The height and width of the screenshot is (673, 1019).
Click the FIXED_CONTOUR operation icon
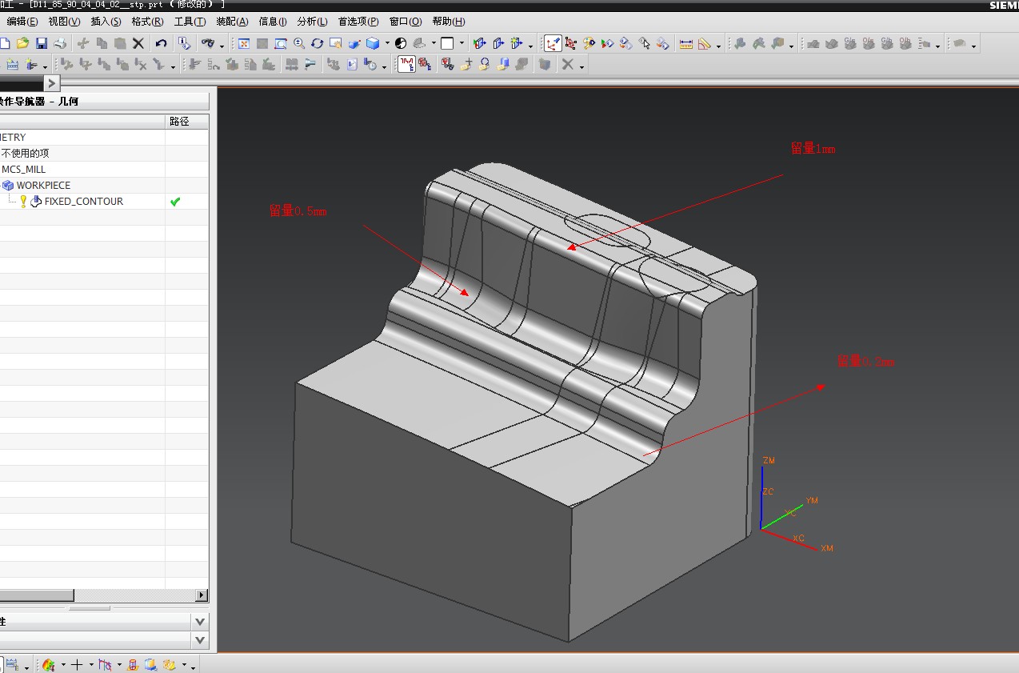click(x=36, y=202)
